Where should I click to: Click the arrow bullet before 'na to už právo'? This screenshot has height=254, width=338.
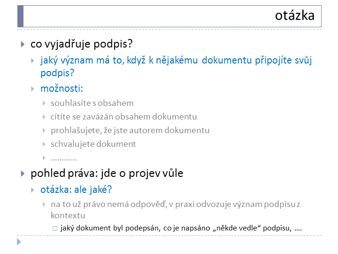[44, 204]
